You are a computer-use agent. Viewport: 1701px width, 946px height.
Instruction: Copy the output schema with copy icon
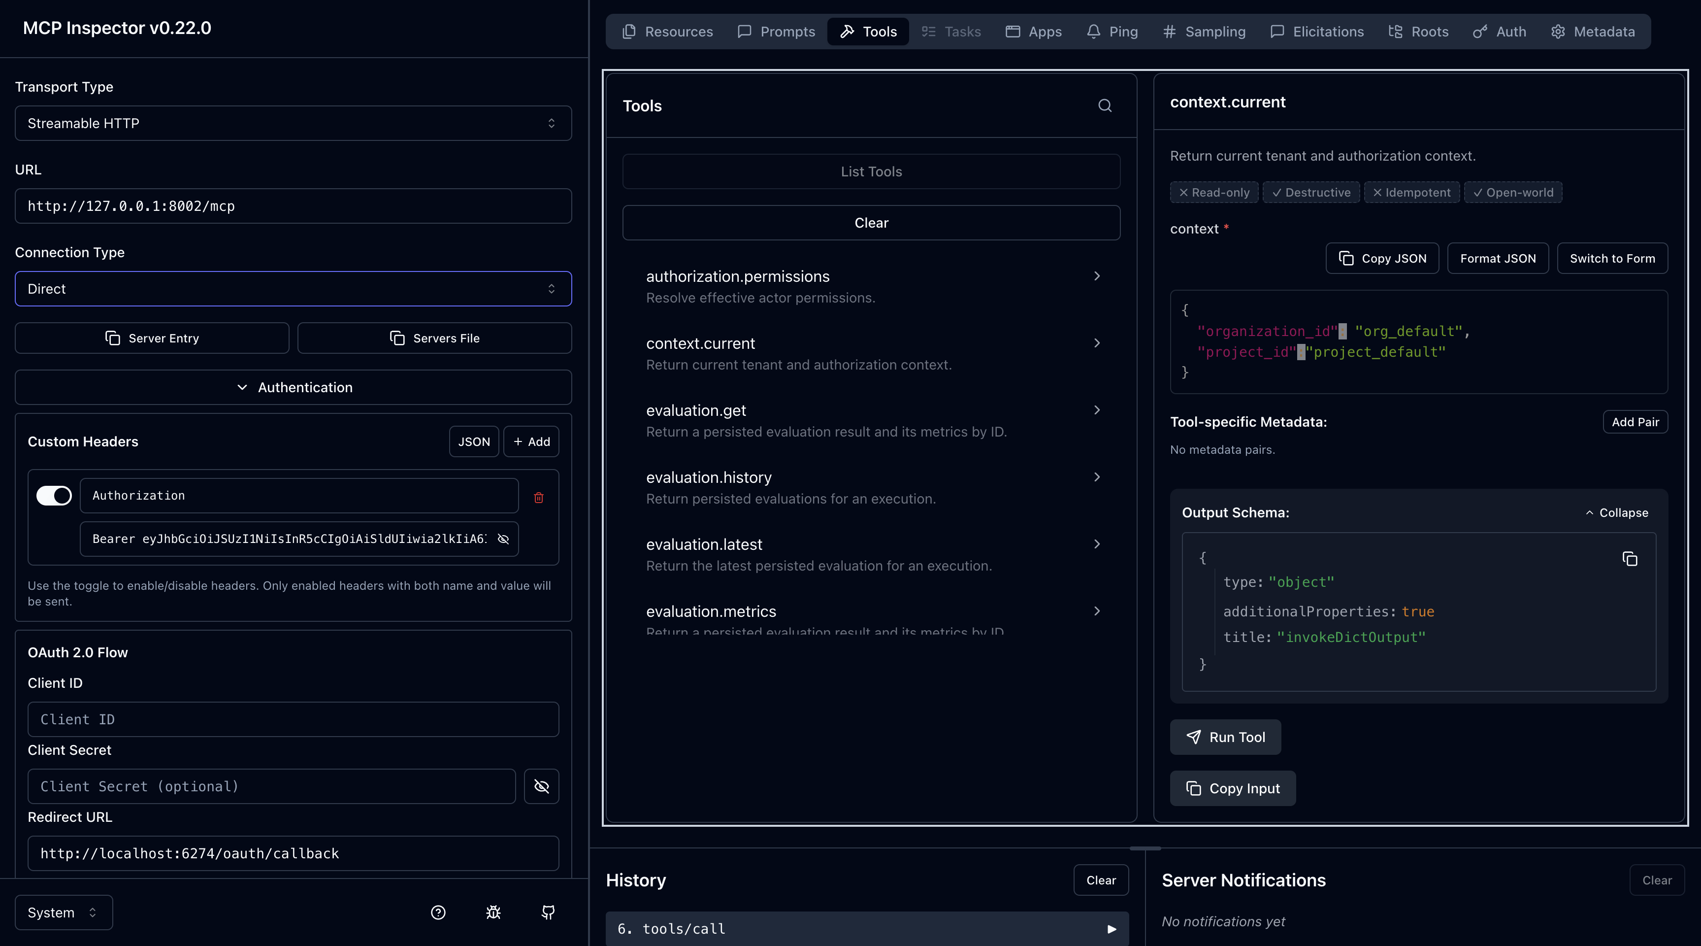(x=1630, y=559)
